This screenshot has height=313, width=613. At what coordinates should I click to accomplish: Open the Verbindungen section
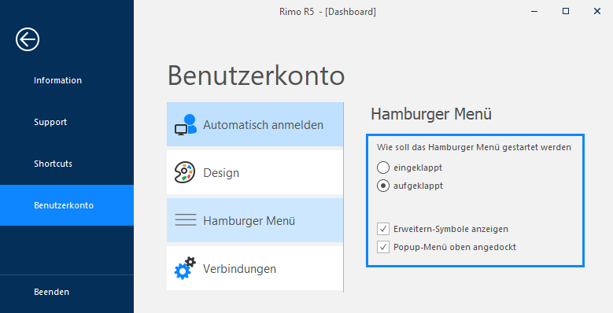(x=255, y=268)
